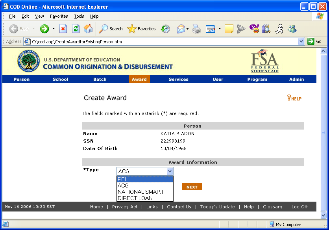This screenshot has height=230, width=329.
Task: Switch to the Award tab
Action: 139,79
